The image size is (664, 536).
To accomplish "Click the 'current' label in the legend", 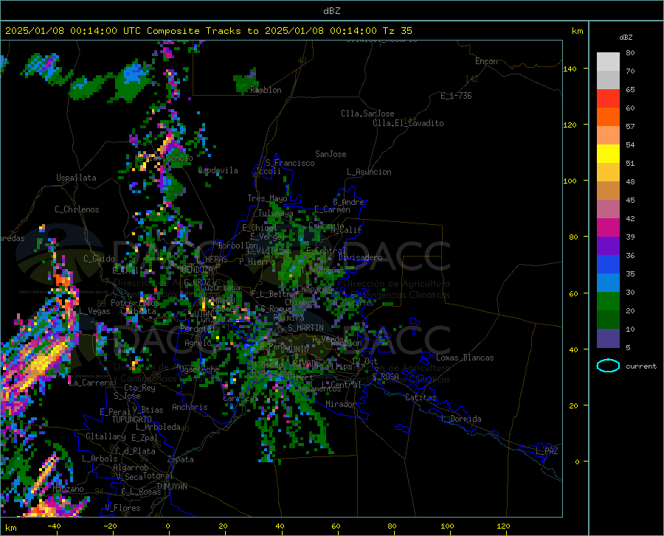I will point(640,366).
